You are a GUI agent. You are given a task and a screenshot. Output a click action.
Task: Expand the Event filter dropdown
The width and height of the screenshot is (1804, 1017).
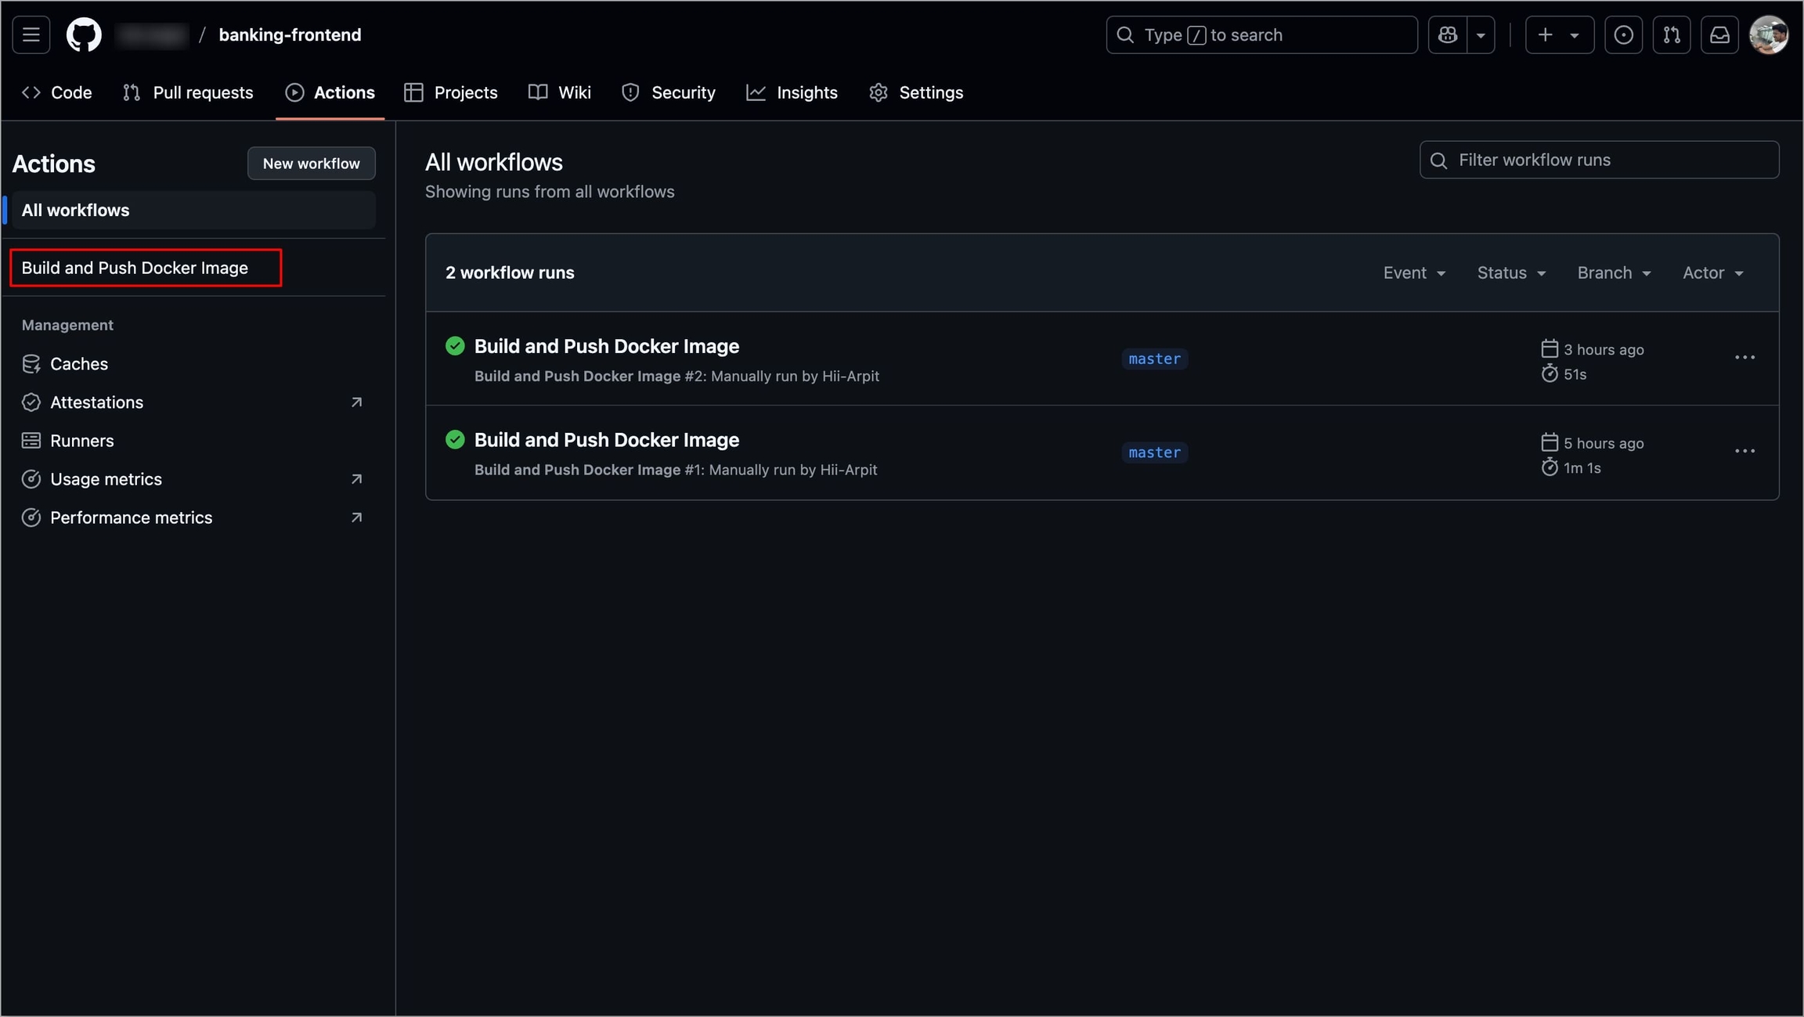pyautogui.click(x=1414, y=272)
